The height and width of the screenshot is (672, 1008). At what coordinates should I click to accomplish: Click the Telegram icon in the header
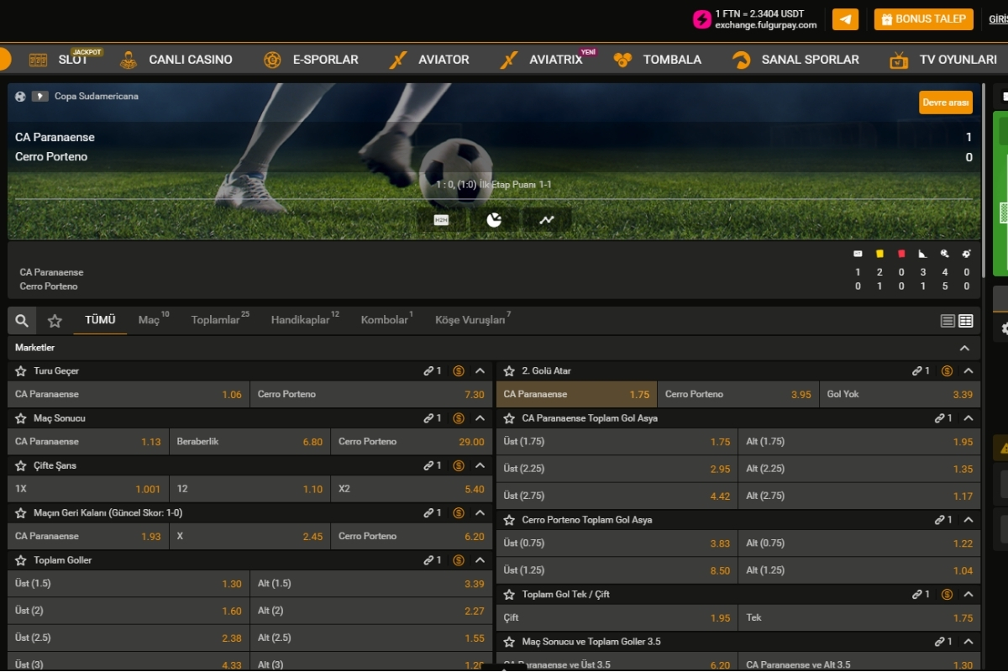845,18
